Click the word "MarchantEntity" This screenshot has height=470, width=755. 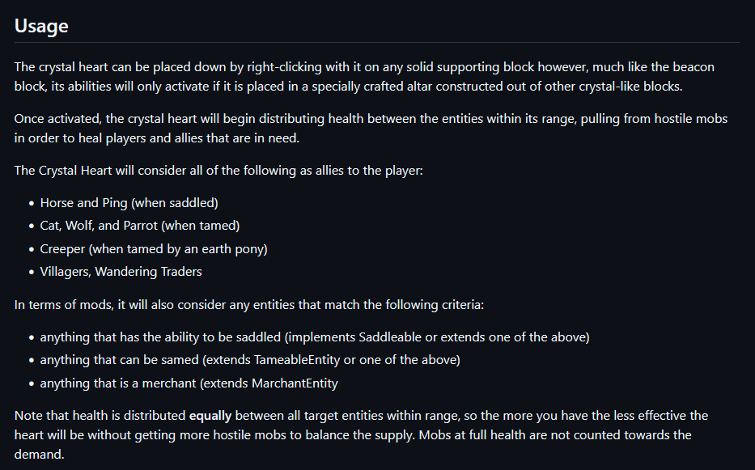[295, 383]
